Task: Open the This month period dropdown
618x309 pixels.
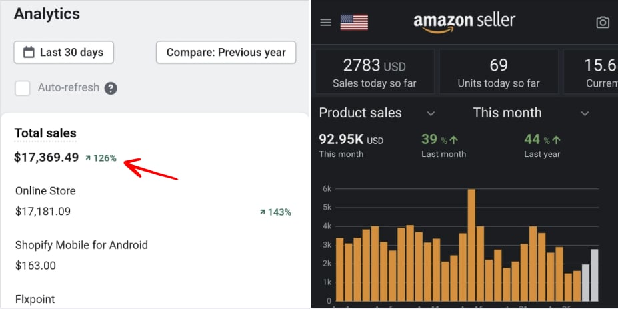Action: pyautogui.click(x=585, y=113)
